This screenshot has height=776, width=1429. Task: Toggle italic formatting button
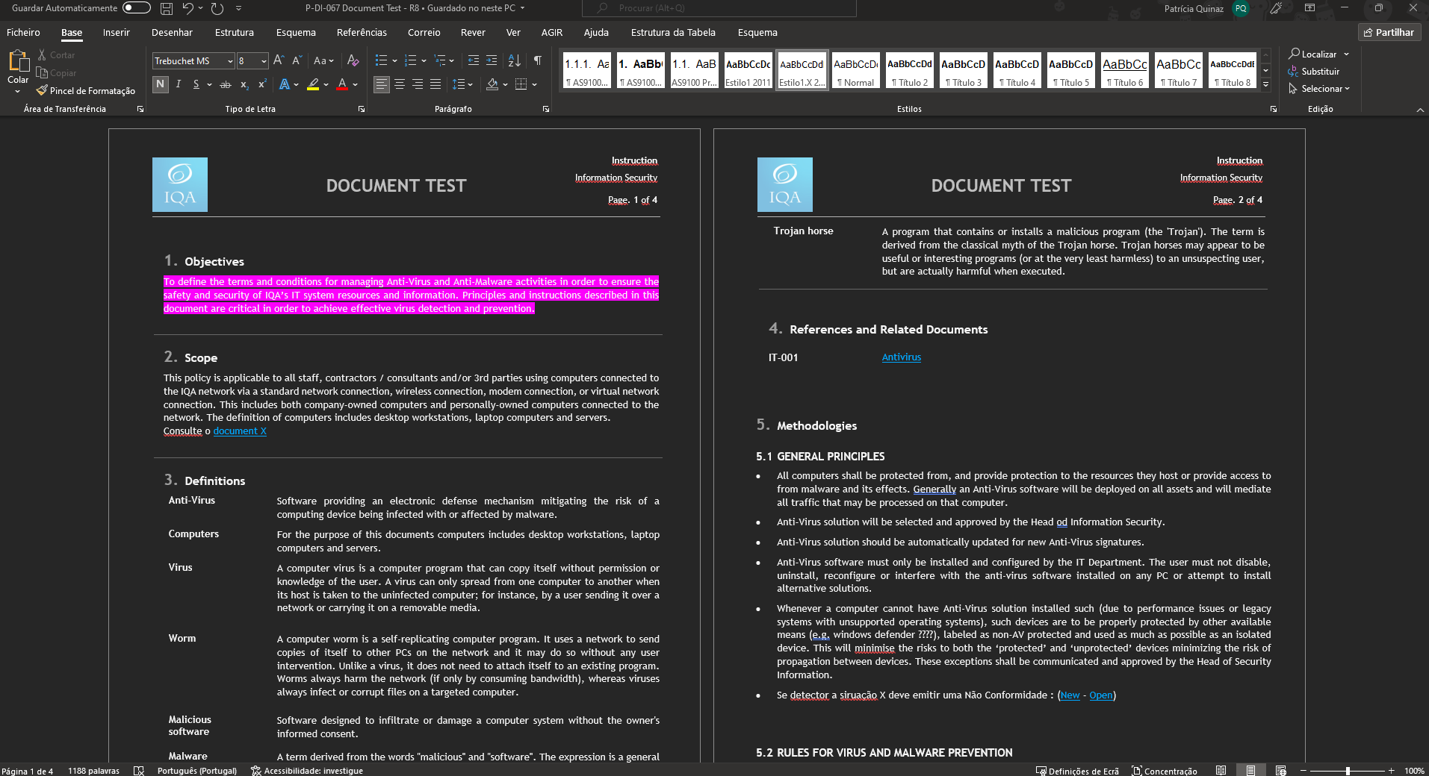tap(179, 84)
